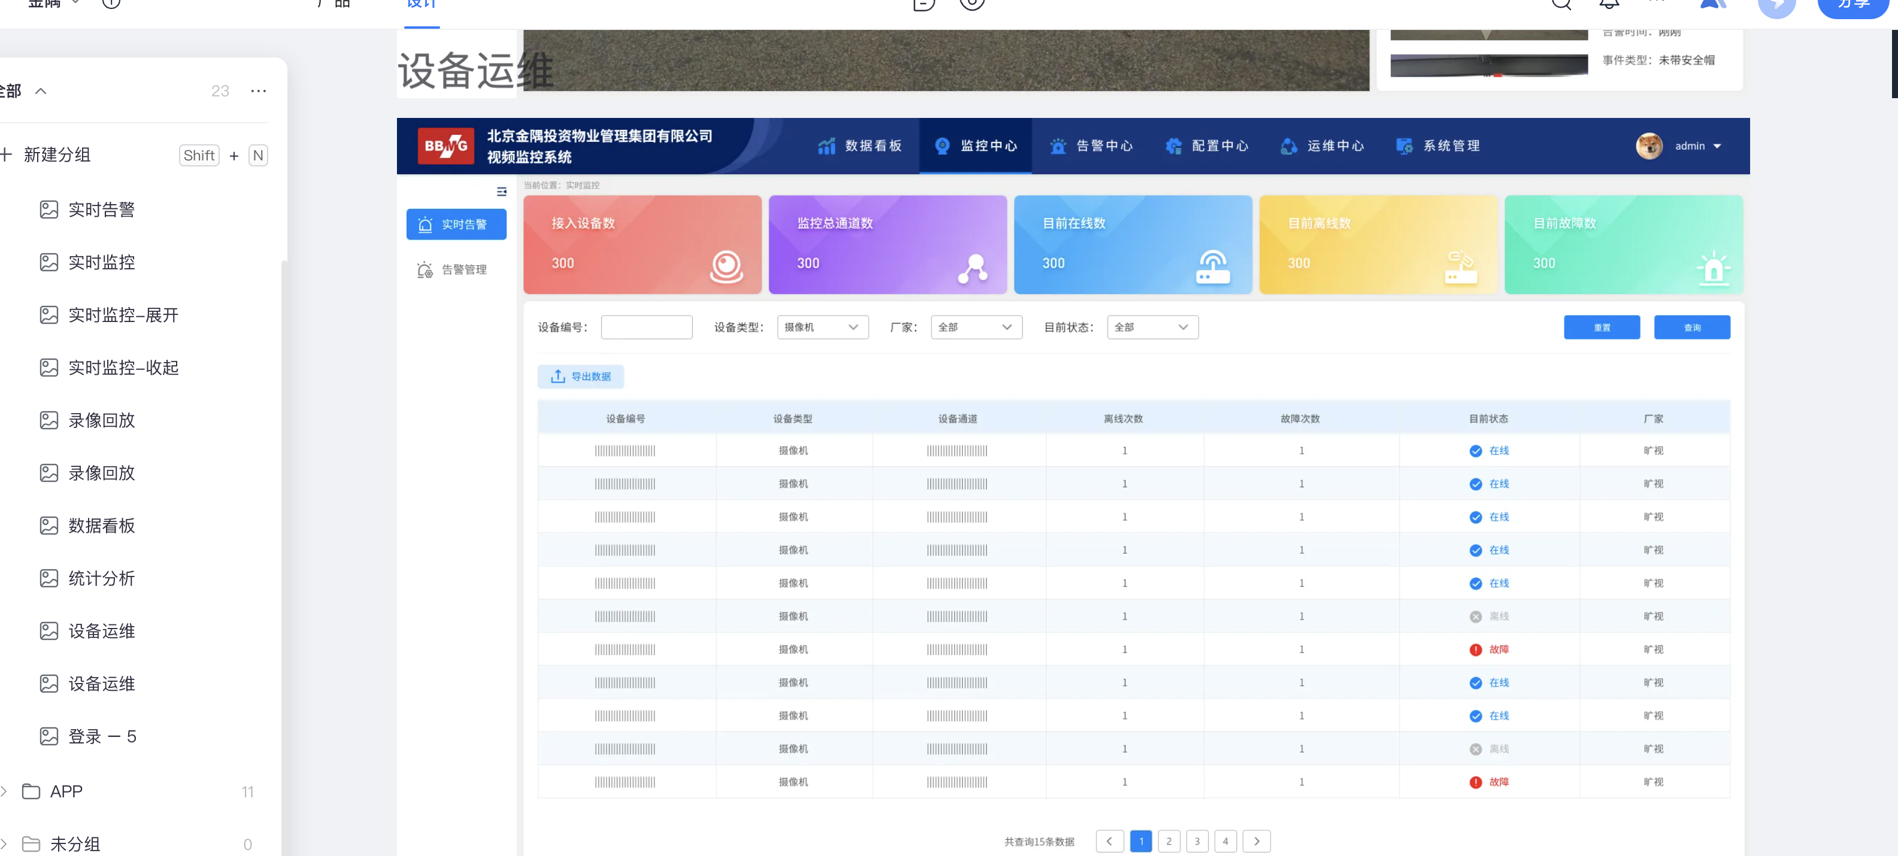Open the 厂家 dropdown

tap(977, 327)
